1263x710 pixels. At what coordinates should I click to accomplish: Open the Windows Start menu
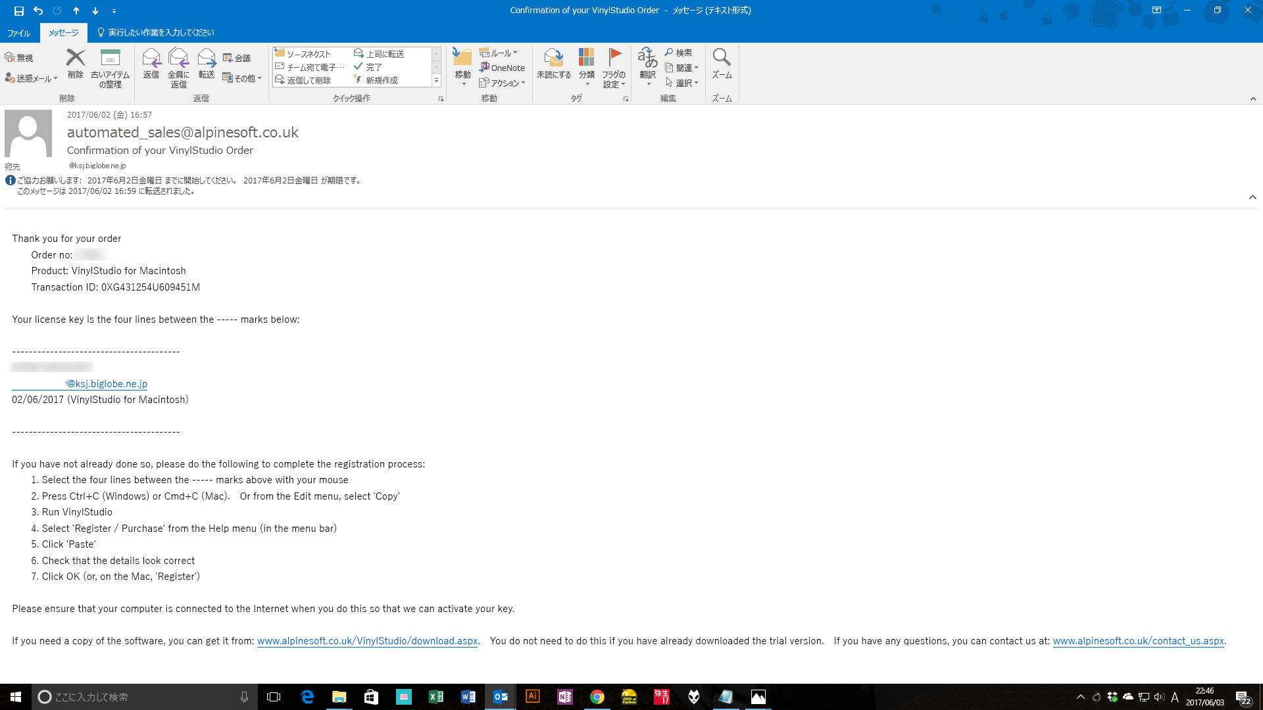pyautogui.click(x=16, y=697)
